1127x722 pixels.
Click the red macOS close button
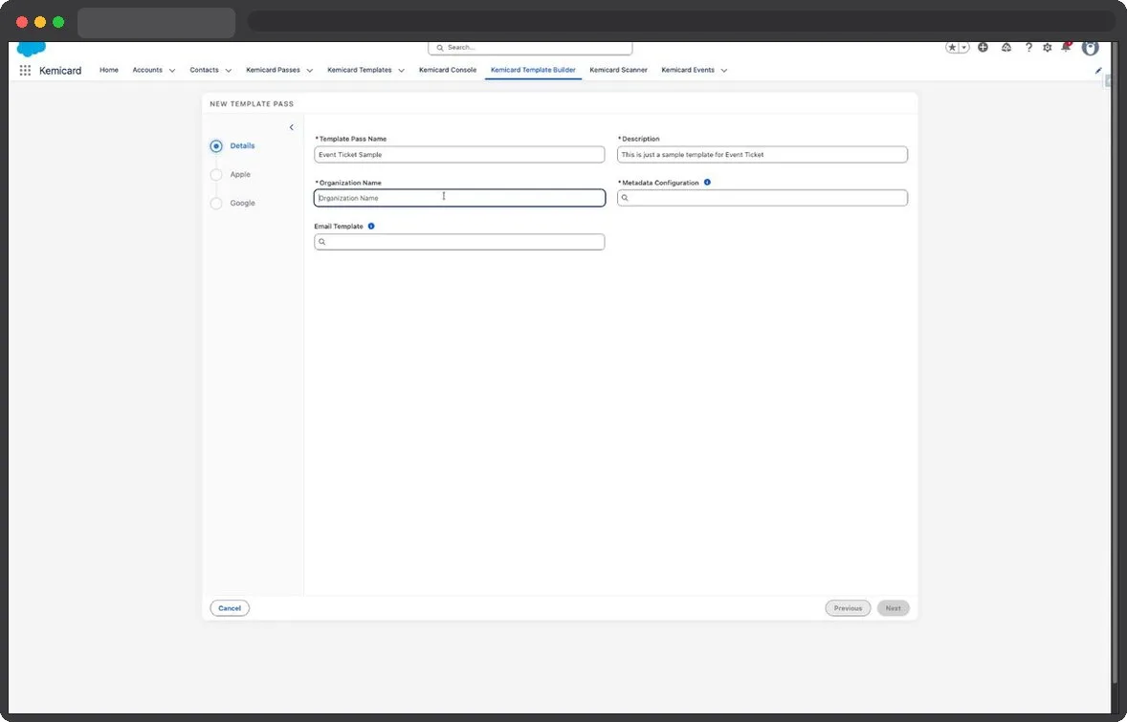click(22, 22)
